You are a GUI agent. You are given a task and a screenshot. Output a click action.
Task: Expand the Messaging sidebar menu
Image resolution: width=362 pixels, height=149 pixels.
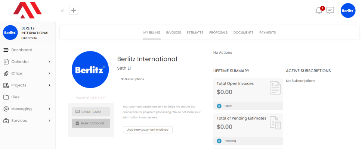tap(49, 109)
